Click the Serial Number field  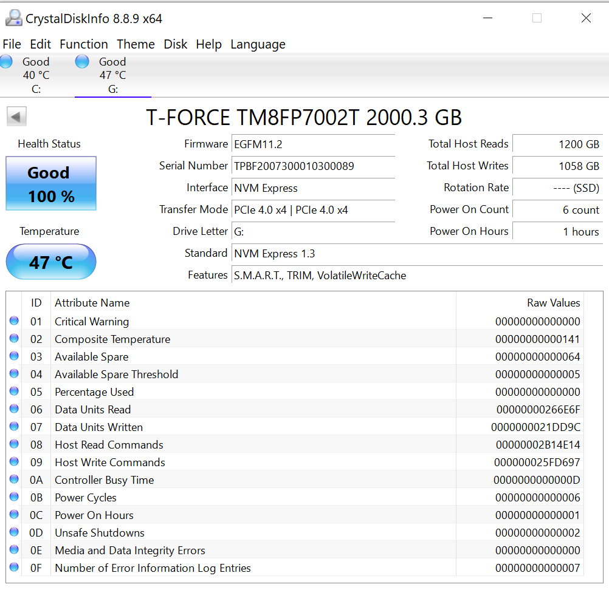[x=313, y=166]
